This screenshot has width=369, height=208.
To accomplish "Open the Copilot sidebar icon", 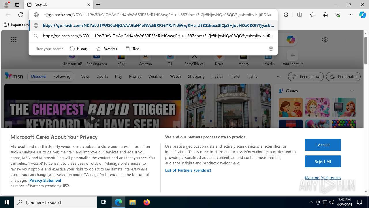I will tap(362, 15).
